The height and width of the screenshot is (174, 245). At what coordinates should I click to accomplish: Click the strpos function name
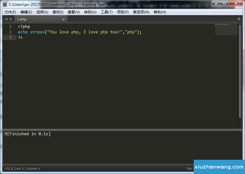point(37,32)
